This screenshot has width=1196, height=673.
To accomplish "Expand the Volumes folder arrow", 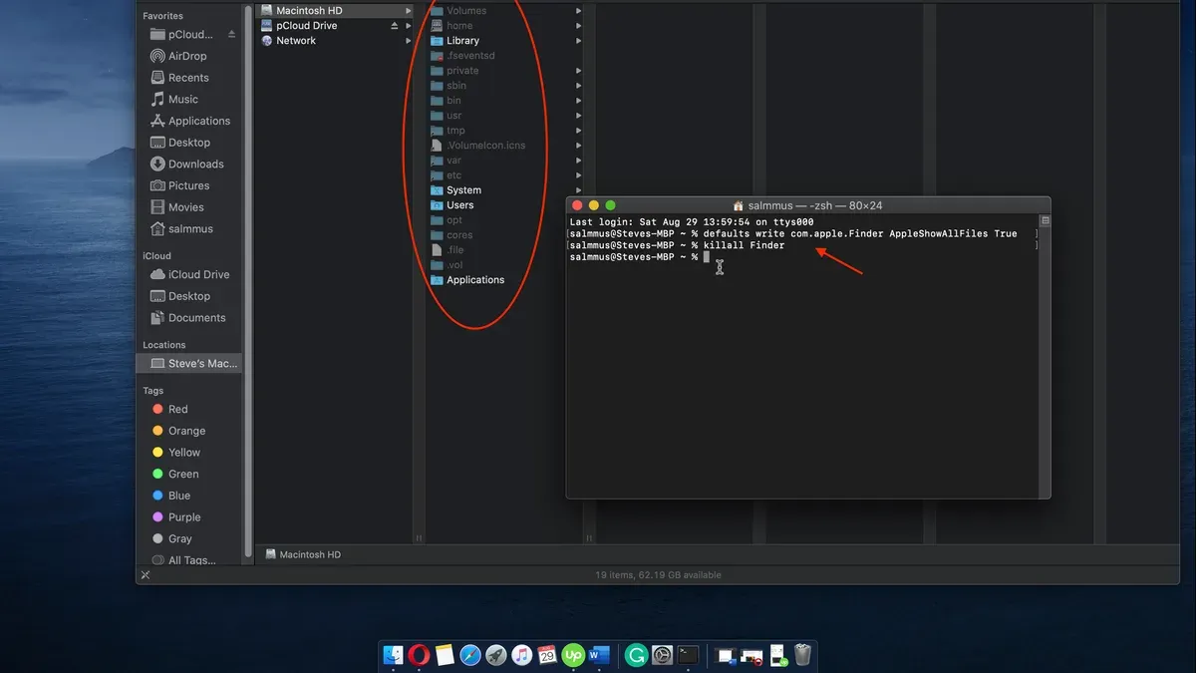I will pos(579,11).
